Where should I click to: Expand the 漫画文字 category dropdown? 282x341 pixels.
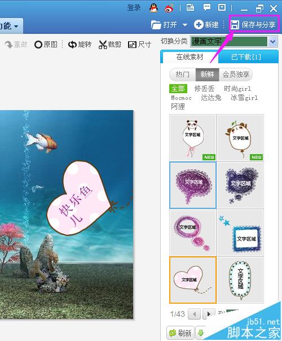tap(272, 41)
